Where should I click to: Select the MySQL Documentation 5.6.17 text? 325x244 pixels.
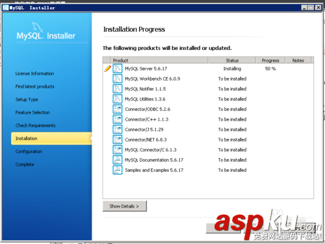click(x=154, y=160)
